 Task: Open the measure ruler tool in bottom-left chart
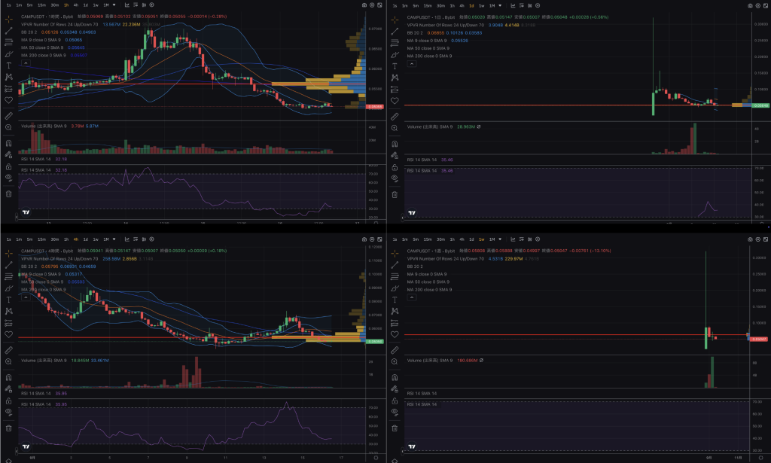[8, 350]
